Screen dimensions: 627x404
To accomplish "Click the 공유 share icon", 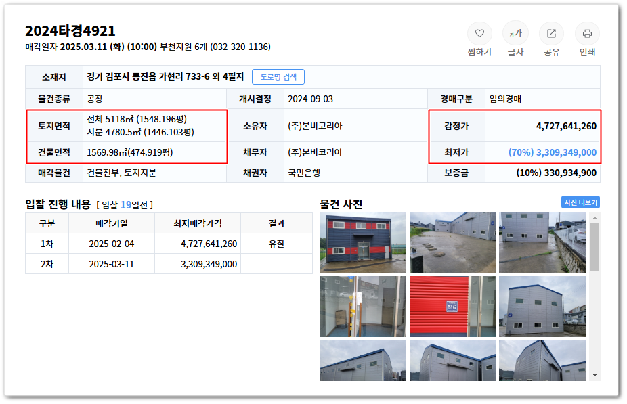I will tap(551, 34).
